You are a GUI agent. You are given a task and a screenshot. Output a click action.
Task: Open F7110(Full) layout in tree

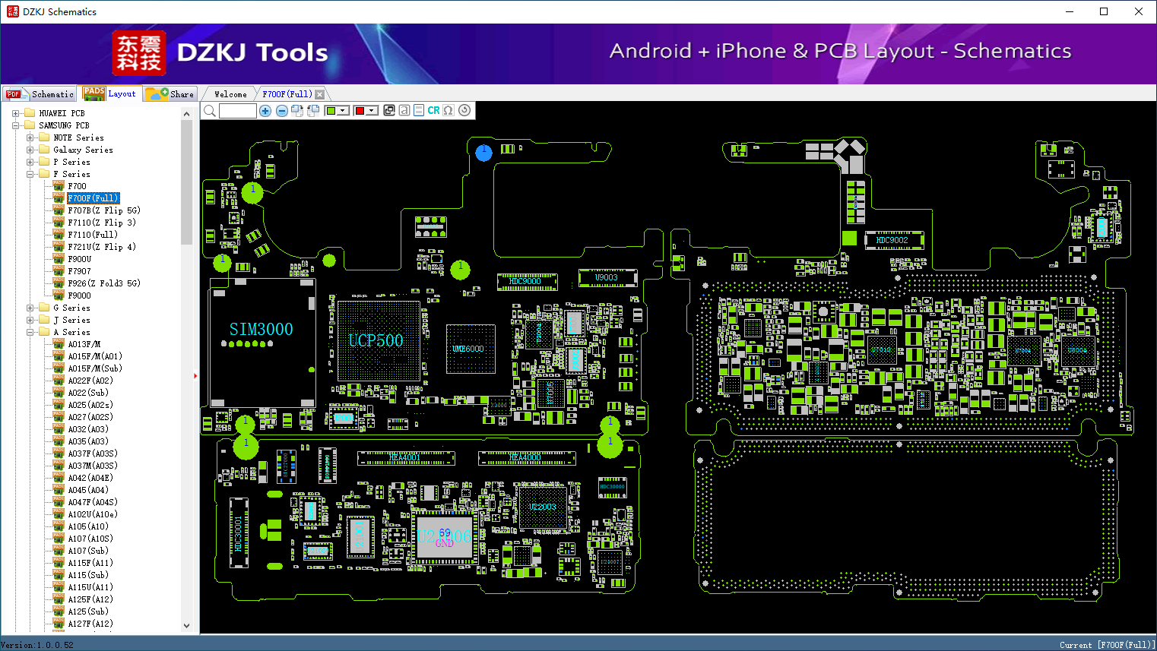[93, 235]
